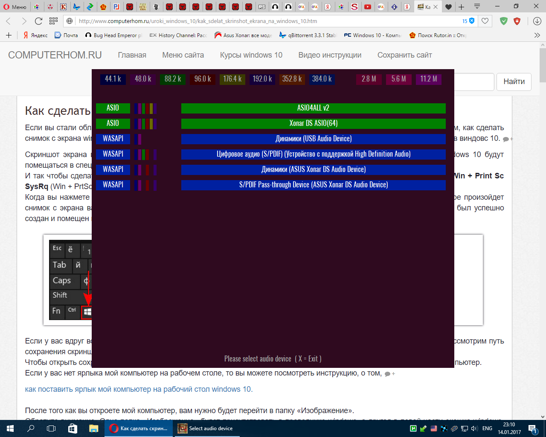Open Action Center notifications
This screenshot has height=437, width=546.
[x=532, y=428]
